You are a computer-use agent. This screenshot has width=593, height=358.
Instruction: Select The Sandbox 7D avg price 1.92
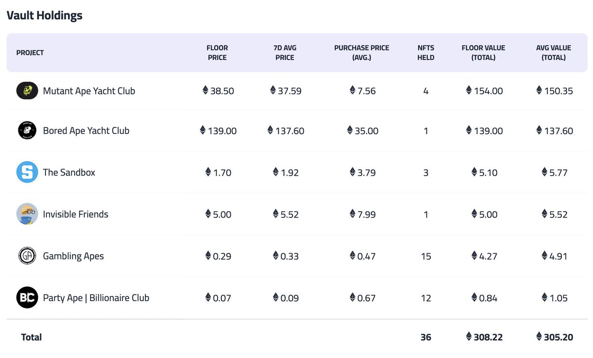[286, 173]
